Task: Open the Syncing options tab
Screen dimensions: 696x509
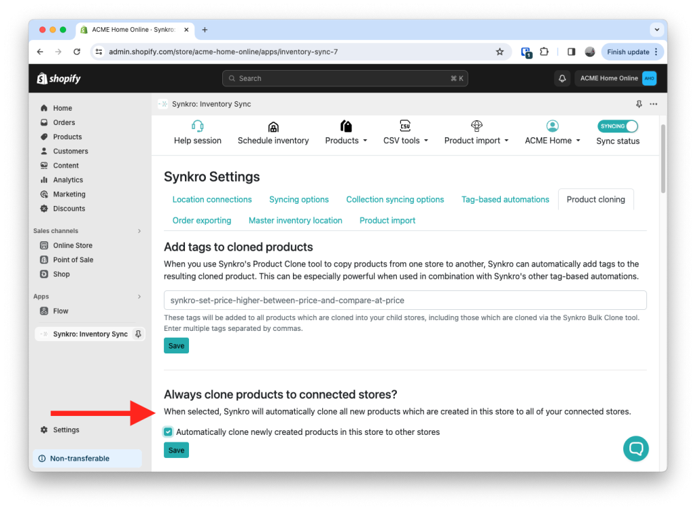Action: 299,199
